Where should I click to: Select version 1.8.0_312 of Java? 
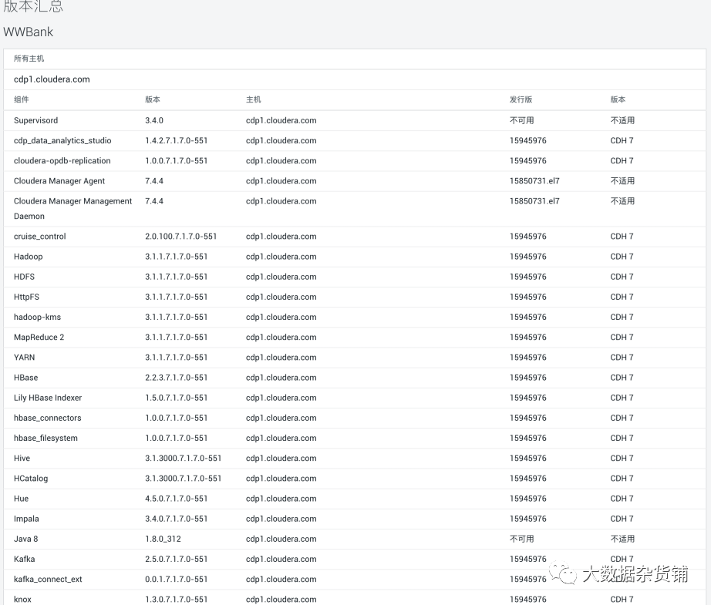(163, 539)
